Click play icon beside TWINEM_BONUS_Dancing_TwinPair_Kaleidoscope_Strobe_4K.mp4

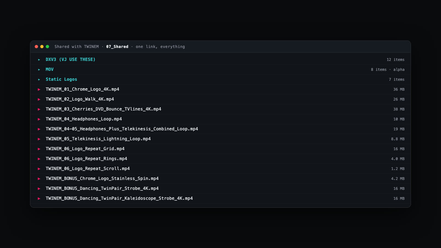(39, 198)
